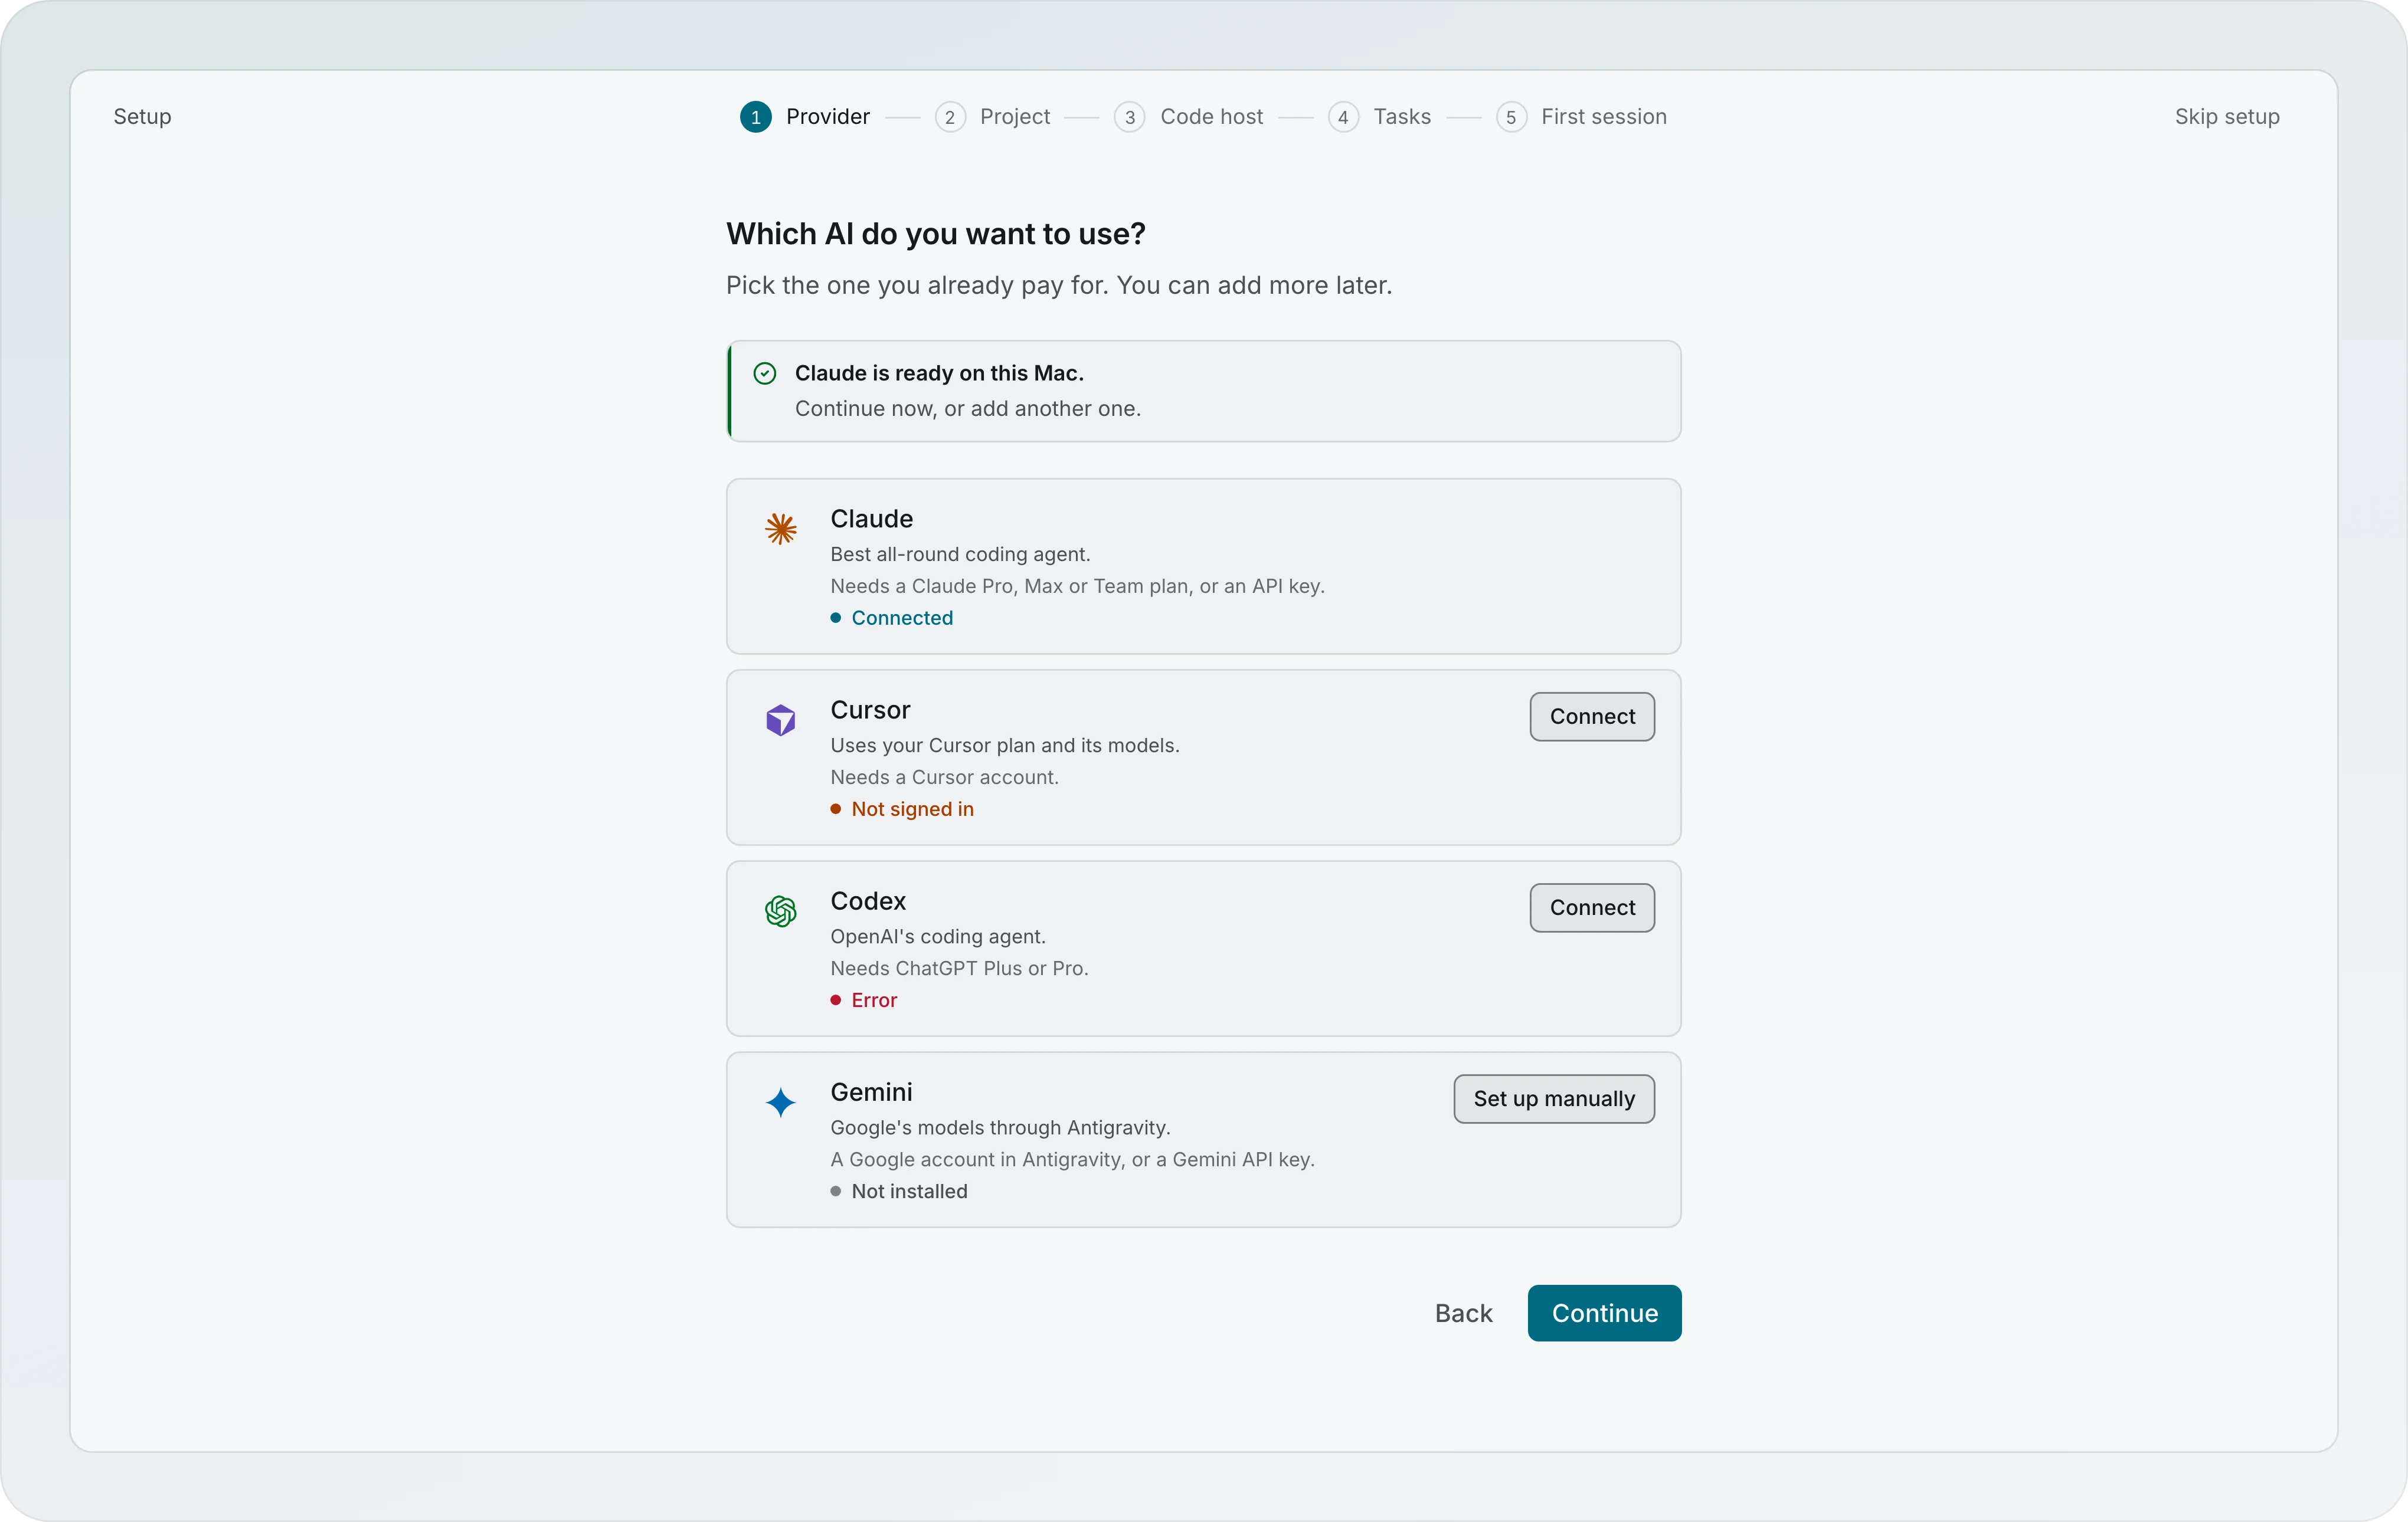This screenshot has width=2408, height=1522.
Task: Click the Gemini sparkle star icon
Action: [x=781, y=1103]
